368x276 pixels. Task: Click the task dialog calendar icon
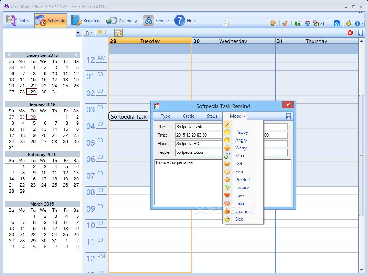(x=157, y=106)
